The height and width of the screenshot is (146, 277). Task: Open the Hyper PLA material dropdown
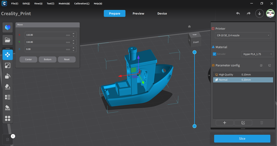tap(257, 54)
